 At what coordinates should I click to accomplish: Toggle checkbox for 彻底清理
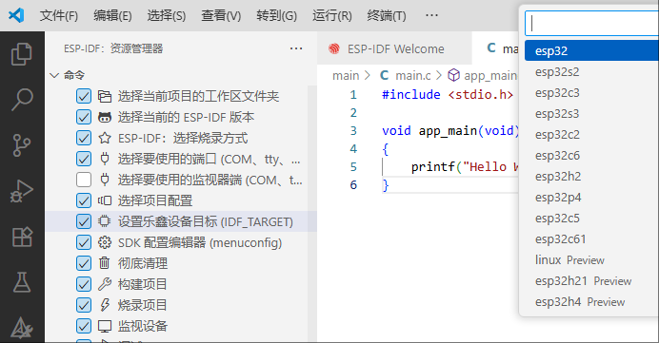(84, 263)
